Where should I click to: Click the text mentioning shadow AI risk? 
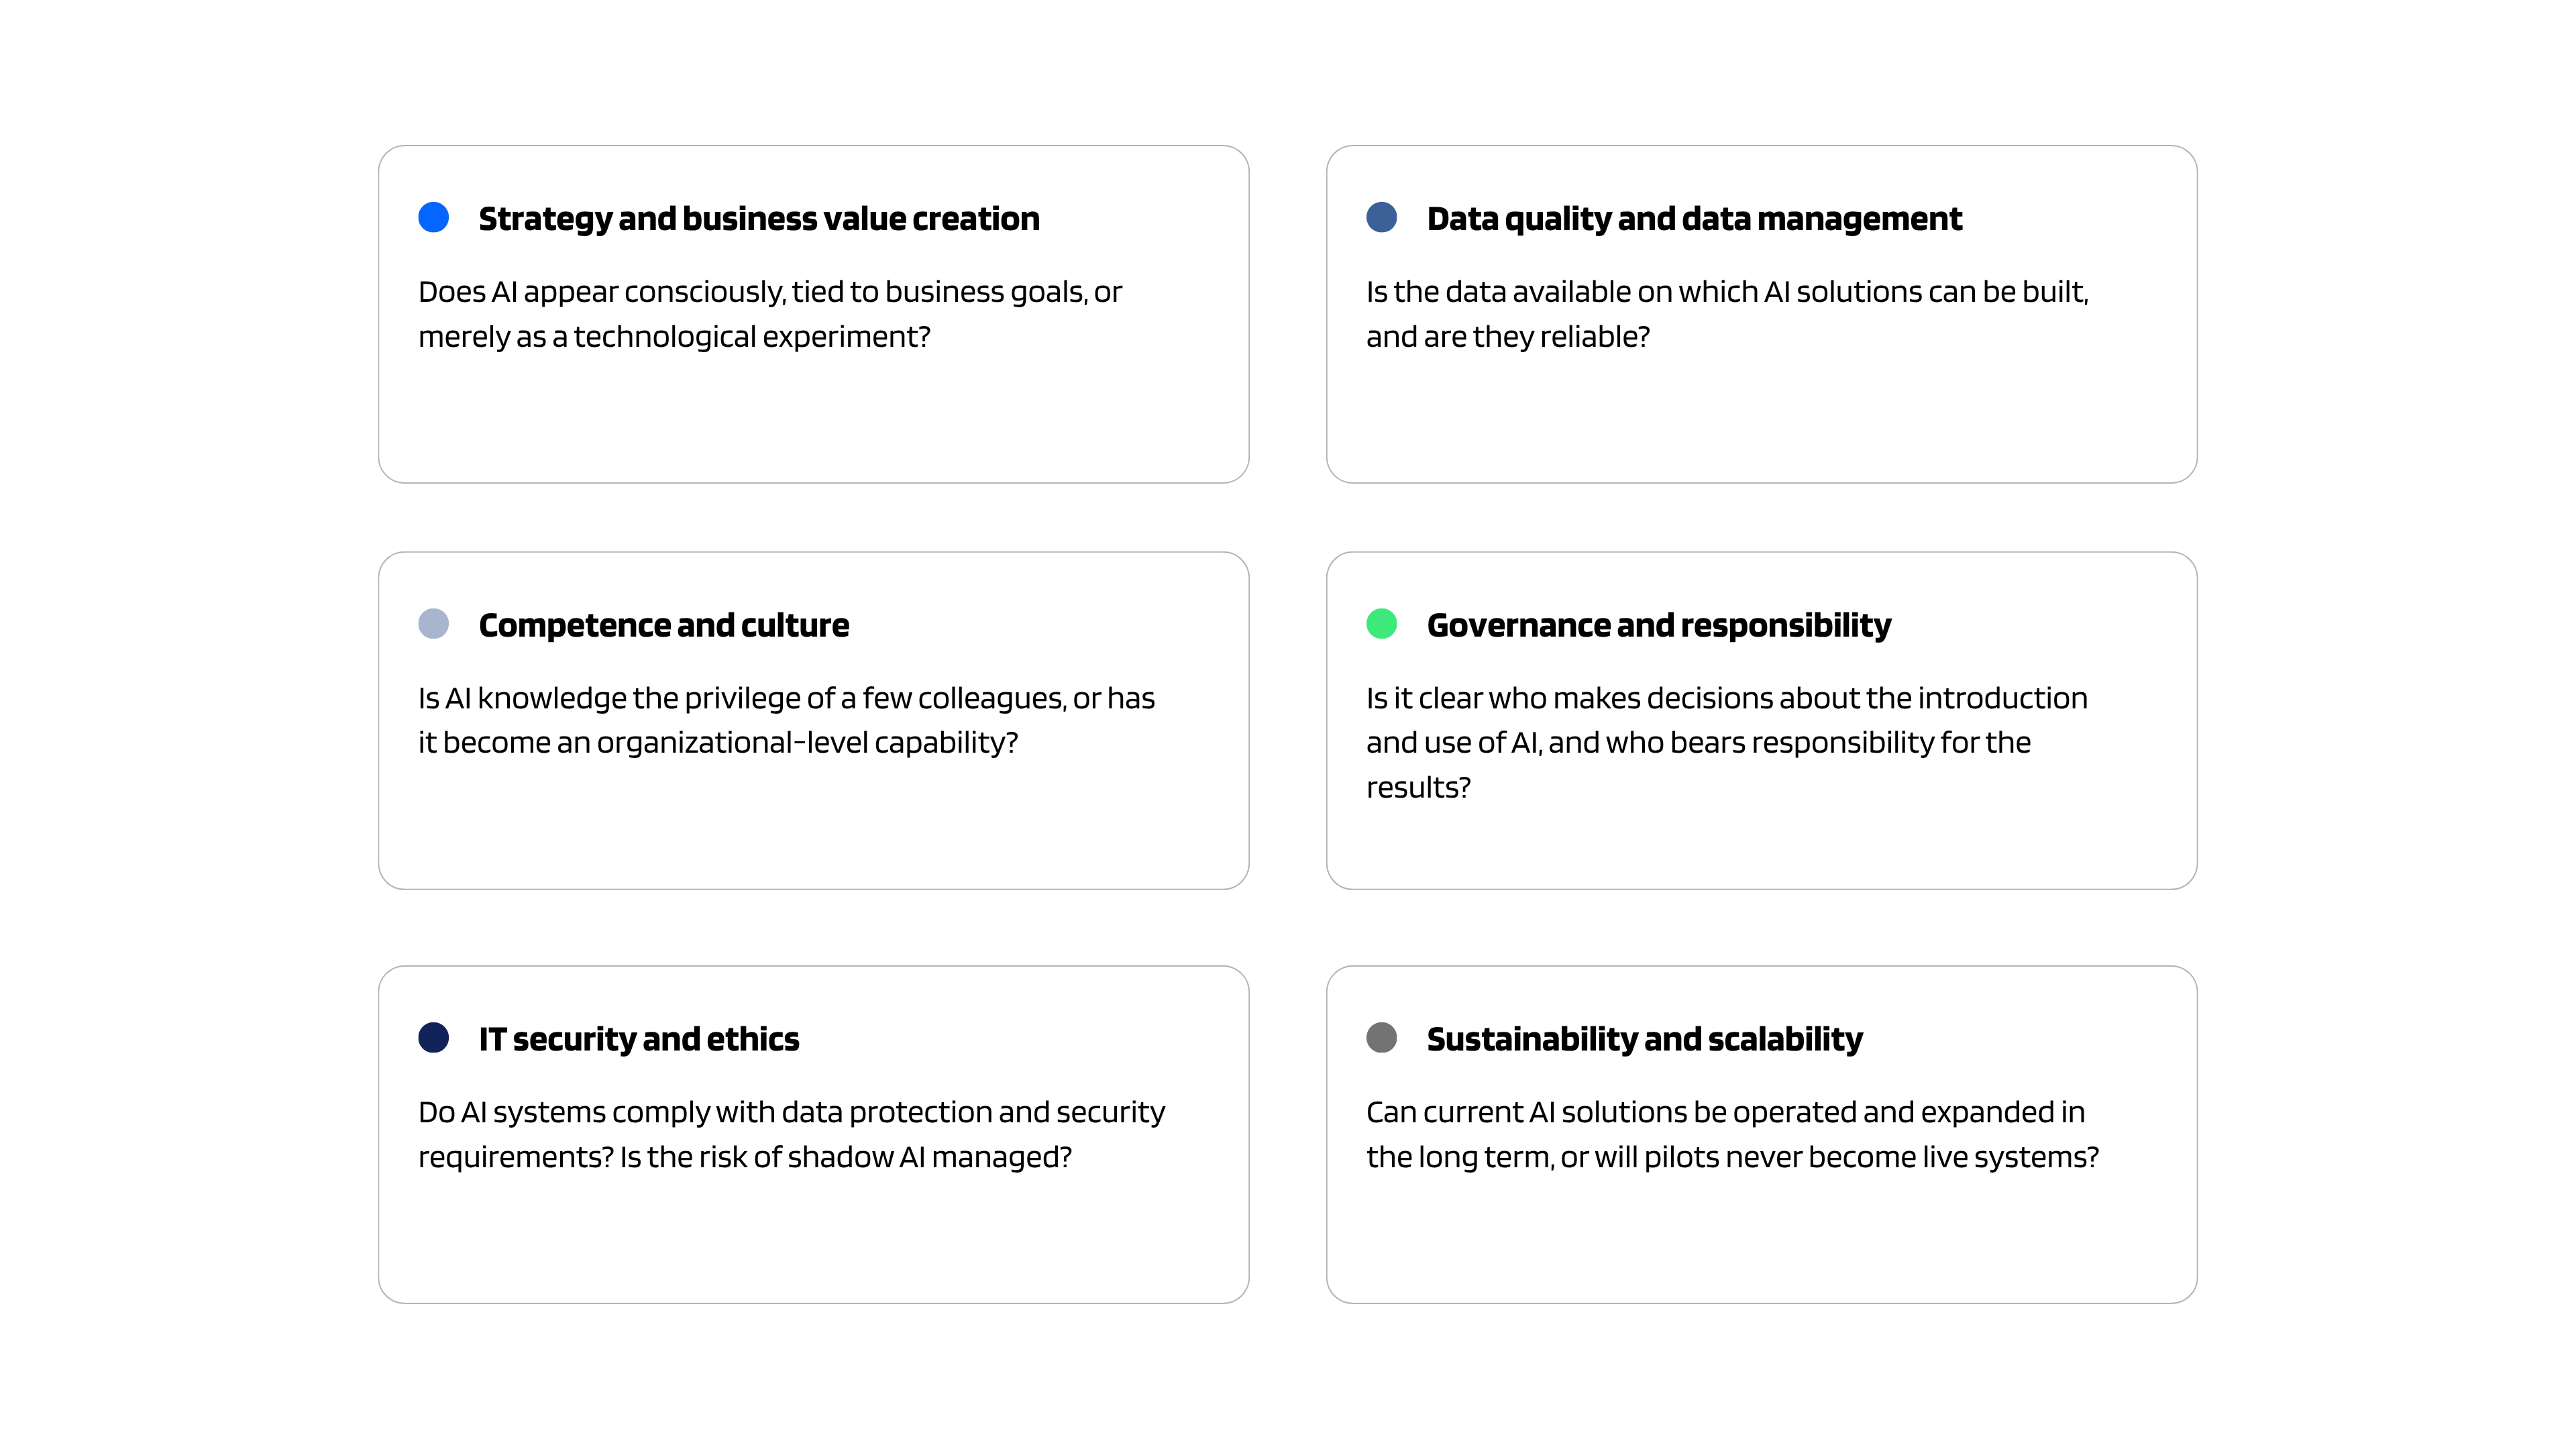click(x=791, y=1134)
